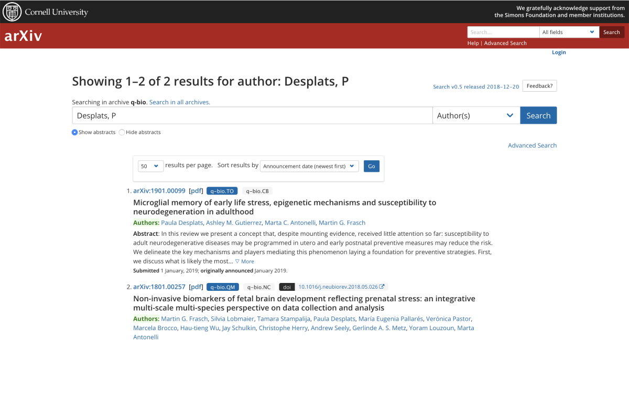Image resolution: width=629 pixels, height=393 pixels.
Task: Open the Author(s) search field dropdown
Action: [x=475, y=115]
